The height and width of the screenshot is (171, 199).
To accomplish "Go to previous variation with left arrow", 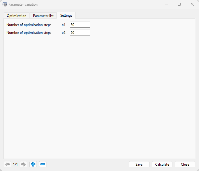I will (x=7, y=164).
